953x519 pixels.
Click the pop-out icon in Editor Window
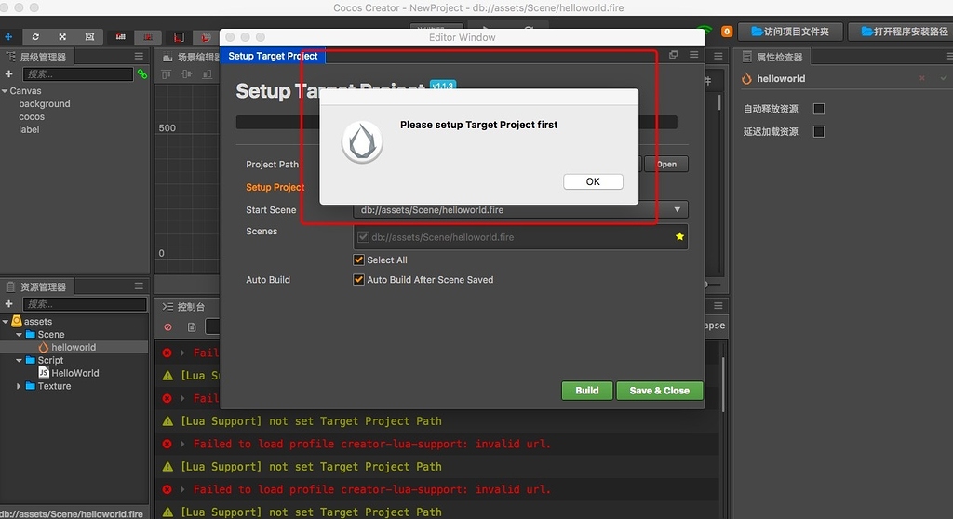674,55
